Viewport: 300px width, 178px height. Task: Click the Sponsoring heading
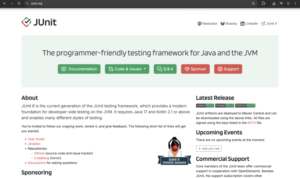[37, 172]
